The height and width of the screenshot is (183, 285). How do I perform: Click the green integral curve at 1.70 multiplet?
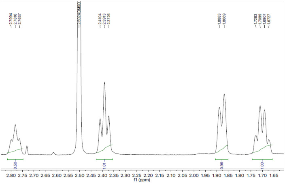tap(262, 149)
